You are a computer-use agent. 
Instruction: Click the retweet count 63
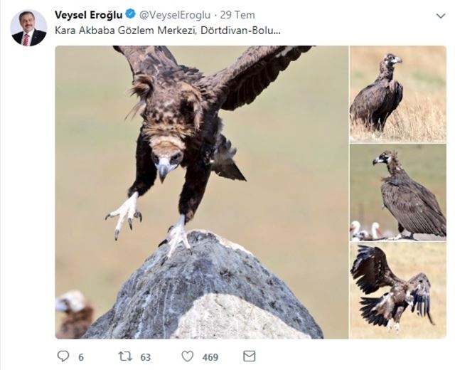(x=145, y=357)
